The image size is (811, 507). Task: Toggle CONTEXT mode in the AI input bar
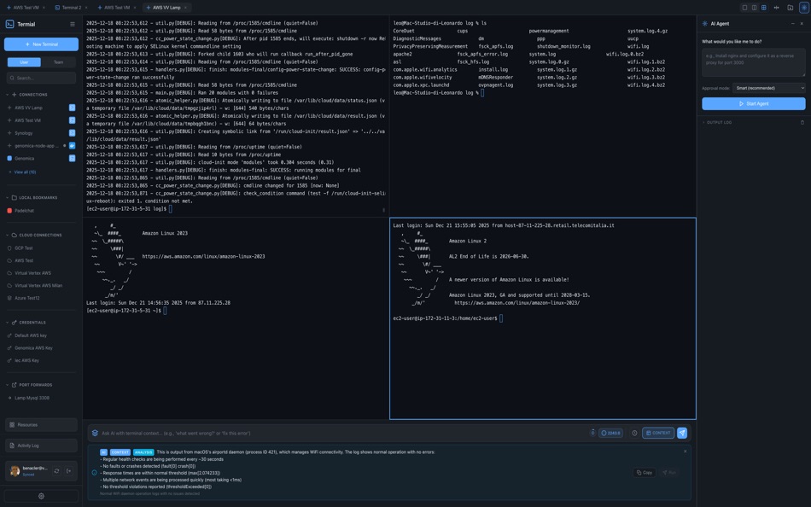pos(656,432)
